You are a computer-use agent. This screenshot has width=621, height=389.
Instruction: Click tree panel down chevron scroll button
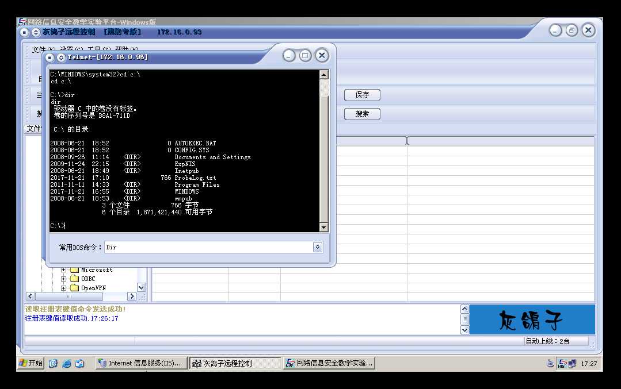142,287
